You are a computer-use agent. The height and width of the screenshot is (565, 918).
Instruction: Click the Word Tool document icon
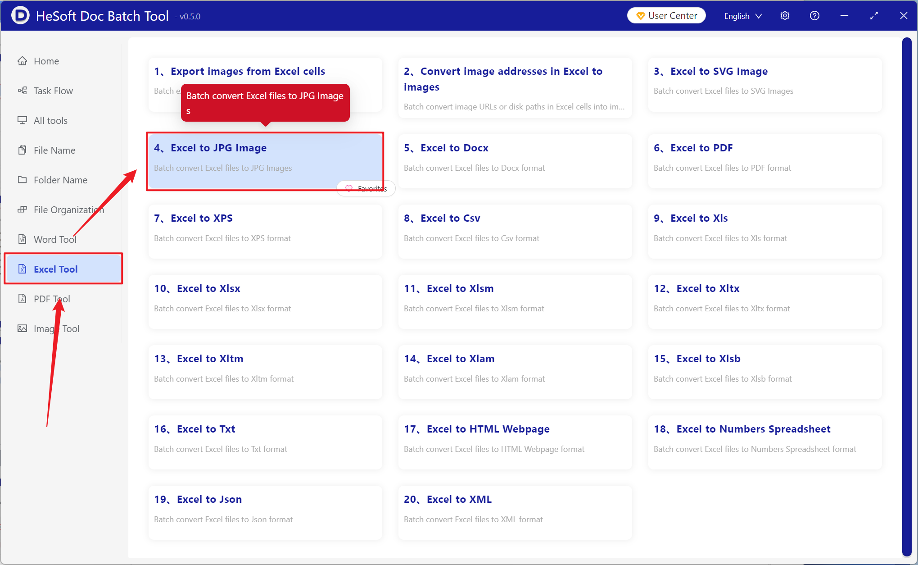coord(22,239)
